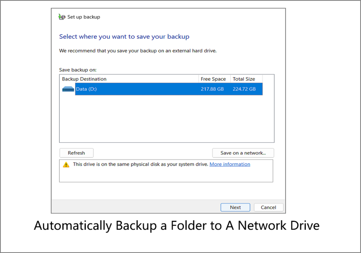Click the Set up backup wizard icon
The width and height of the screenshot is (361, 253).
coord(62,17)
